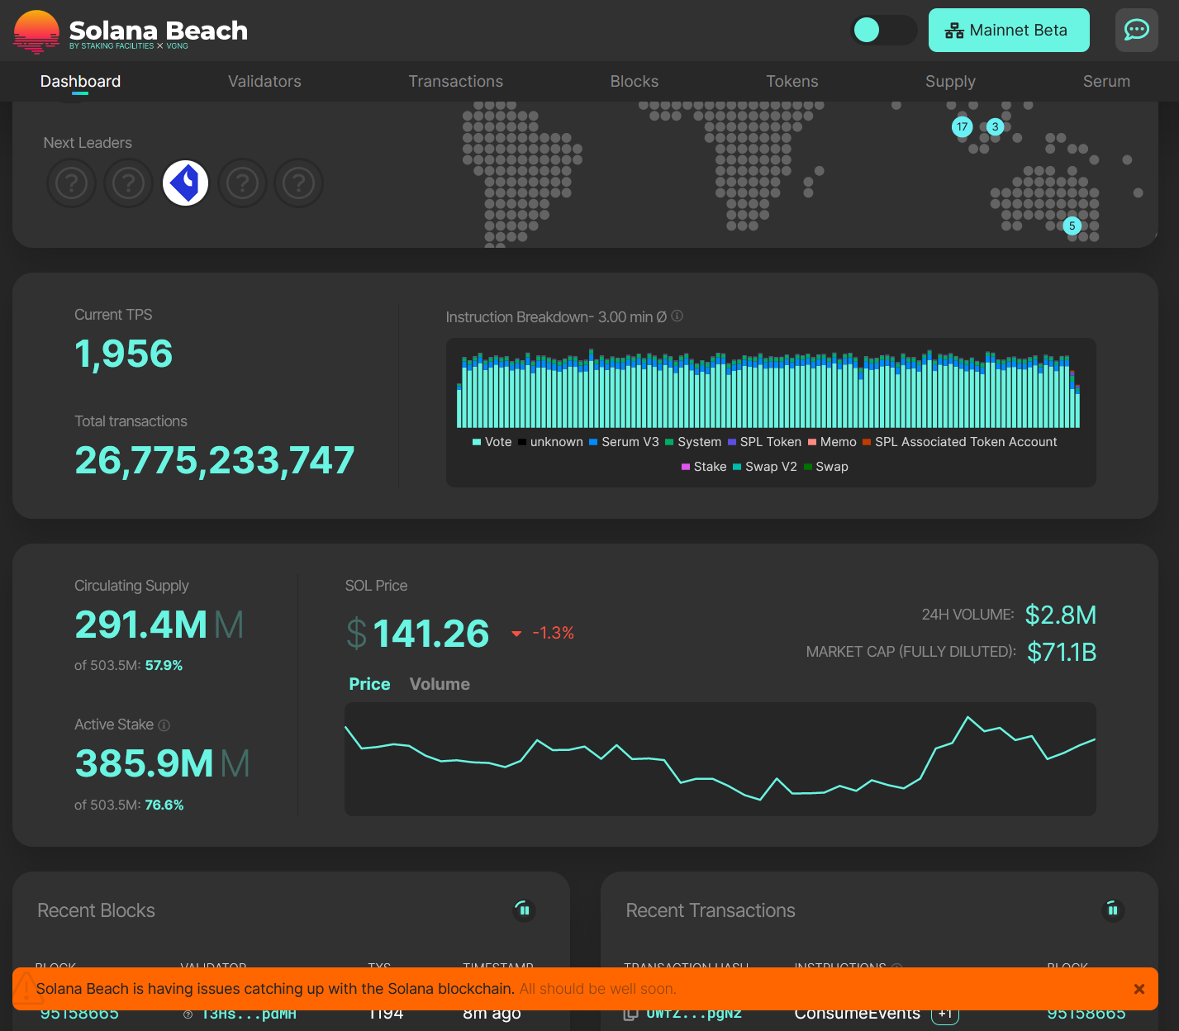The height and width of the screenshot is (1031, 1179).
Task: Click the 76.6% active stake percentage
Action: [164, 805]
